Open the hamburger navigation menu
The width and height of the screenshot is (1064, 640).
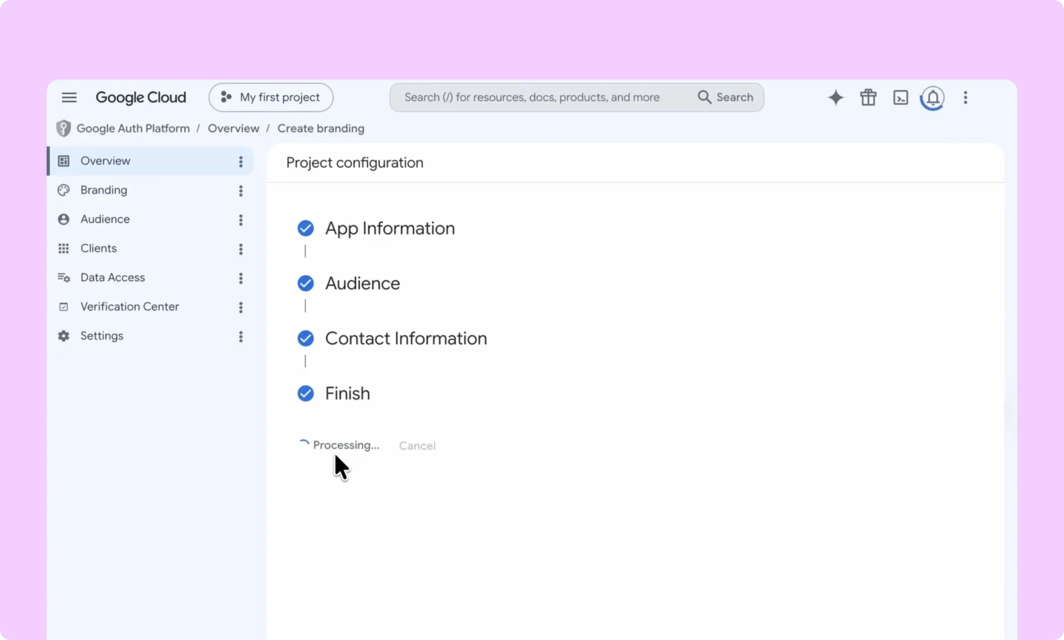(x=69, y=98)
